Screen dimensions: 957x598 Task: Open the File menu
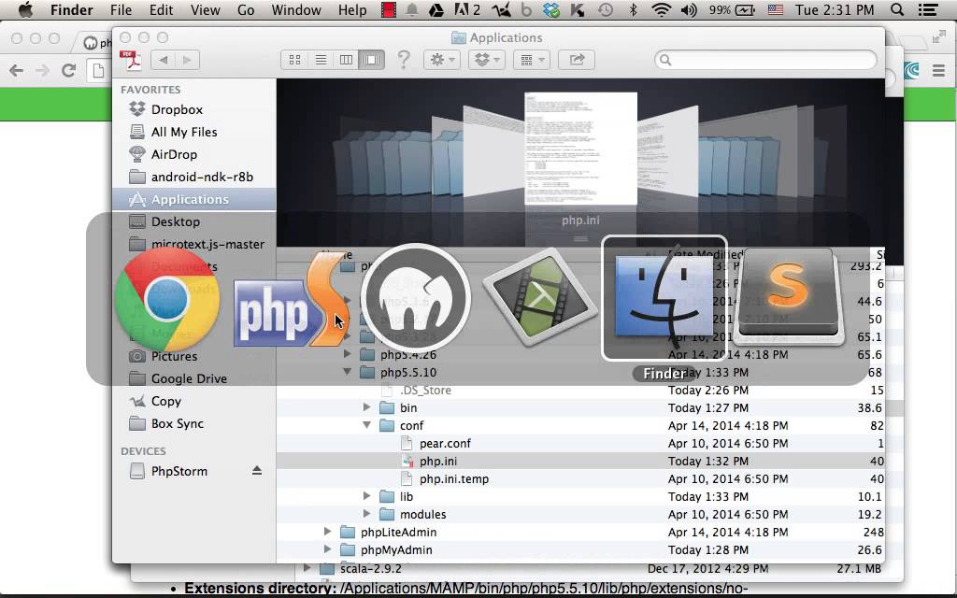(x=121, y=9)
